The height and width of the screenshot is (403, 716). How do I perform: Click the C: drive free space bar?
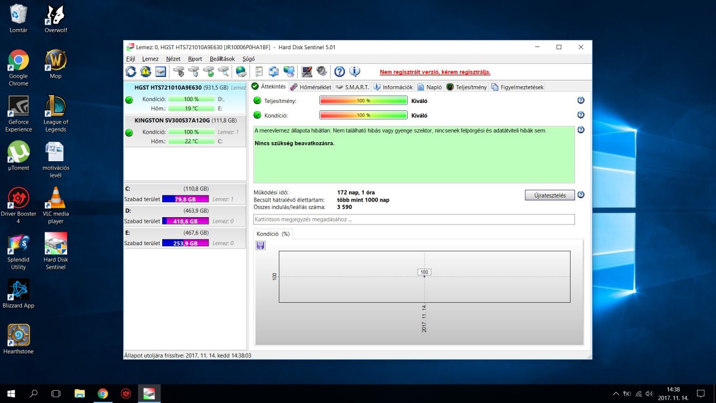(x=185, y=199)
